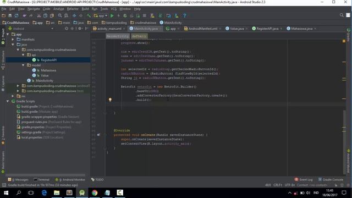352x198 pixels.
Task: Expand the manifests folder
Action: [x=13, y=40]
